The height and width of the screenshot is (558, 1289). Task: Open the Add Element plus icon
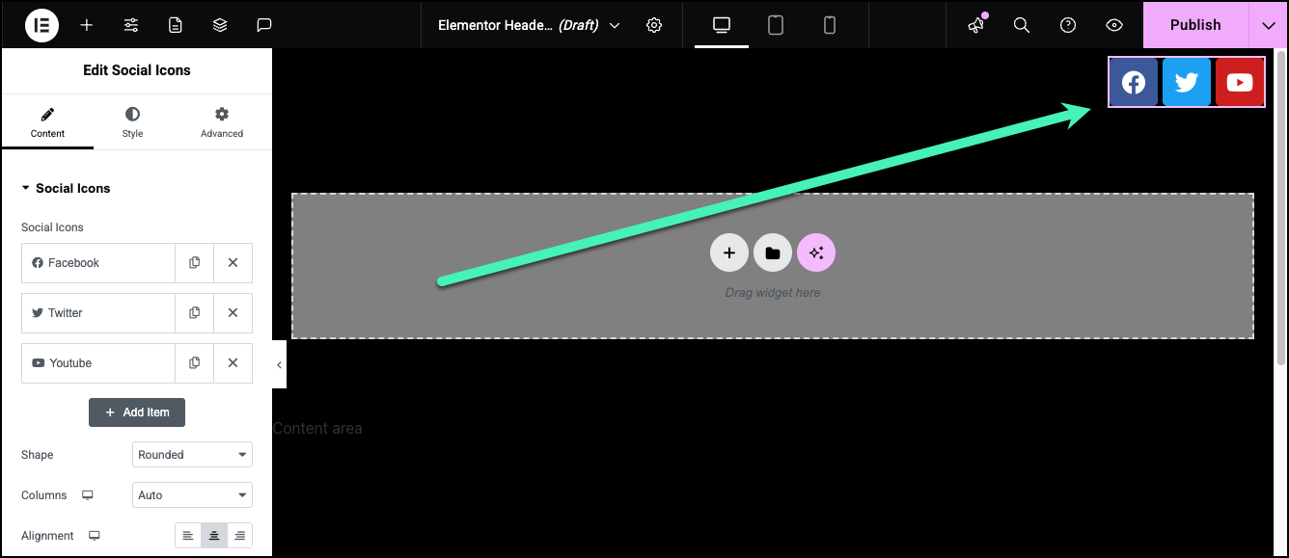coord(87,25)
